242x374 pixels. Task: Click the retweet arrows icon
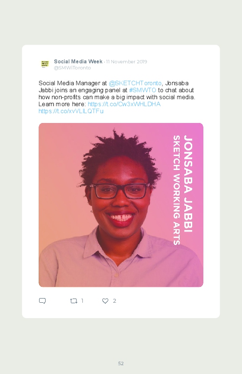(74, 301)
